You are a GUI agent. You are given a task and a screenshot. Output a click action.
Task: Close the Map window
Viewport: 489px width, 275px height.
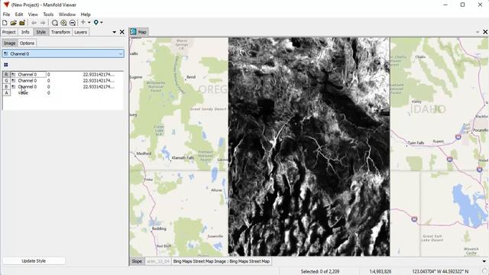pos(485,32)
